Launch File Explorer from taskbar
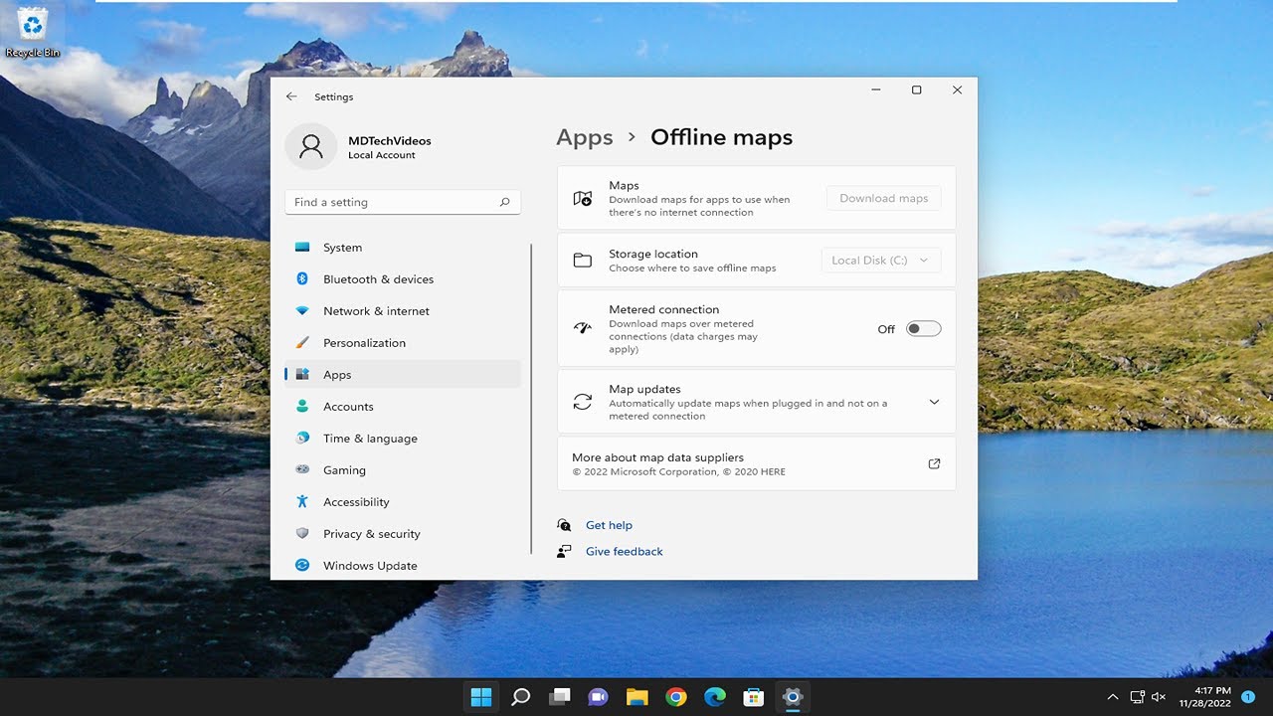The height and width of the screenshot is (716, 1273). 636,697
